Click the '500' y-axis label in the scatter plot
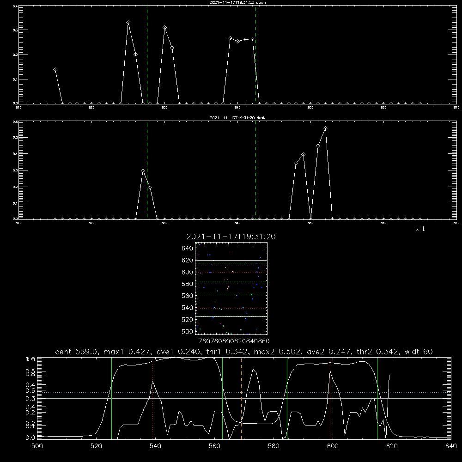This screenshot has width=462, height=462. (x=188, y=332)
